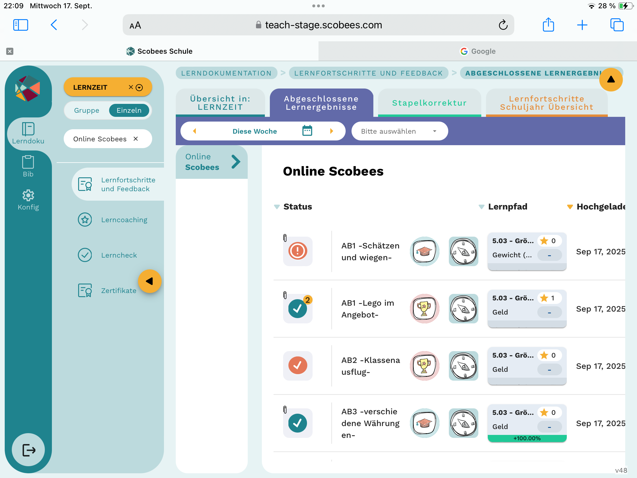Screen dimensions: 637x478
Task: Switch to the Stapelkorrektur tab
Action: [x=429, y=103]
